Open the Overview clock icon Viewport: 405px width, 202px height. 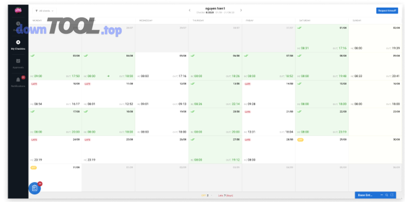(x=18, y=24)
